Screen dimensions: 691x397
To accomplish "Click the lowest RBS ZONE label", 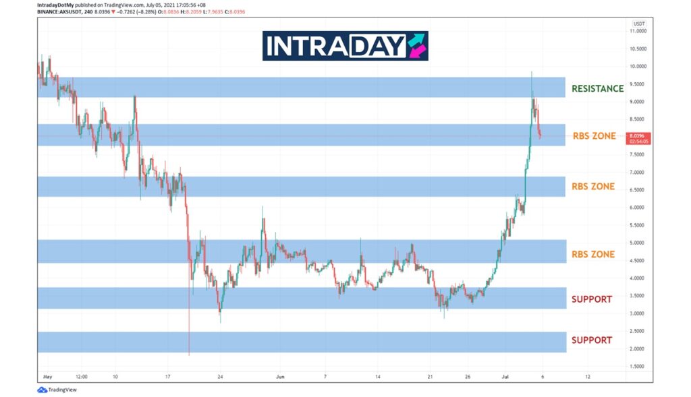I will click(x=592, y=254).
